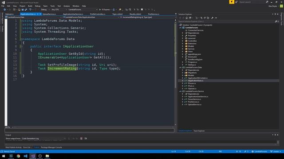
Task: Start debugging with the IIS Express run button
Action: (x=105, y=10)
